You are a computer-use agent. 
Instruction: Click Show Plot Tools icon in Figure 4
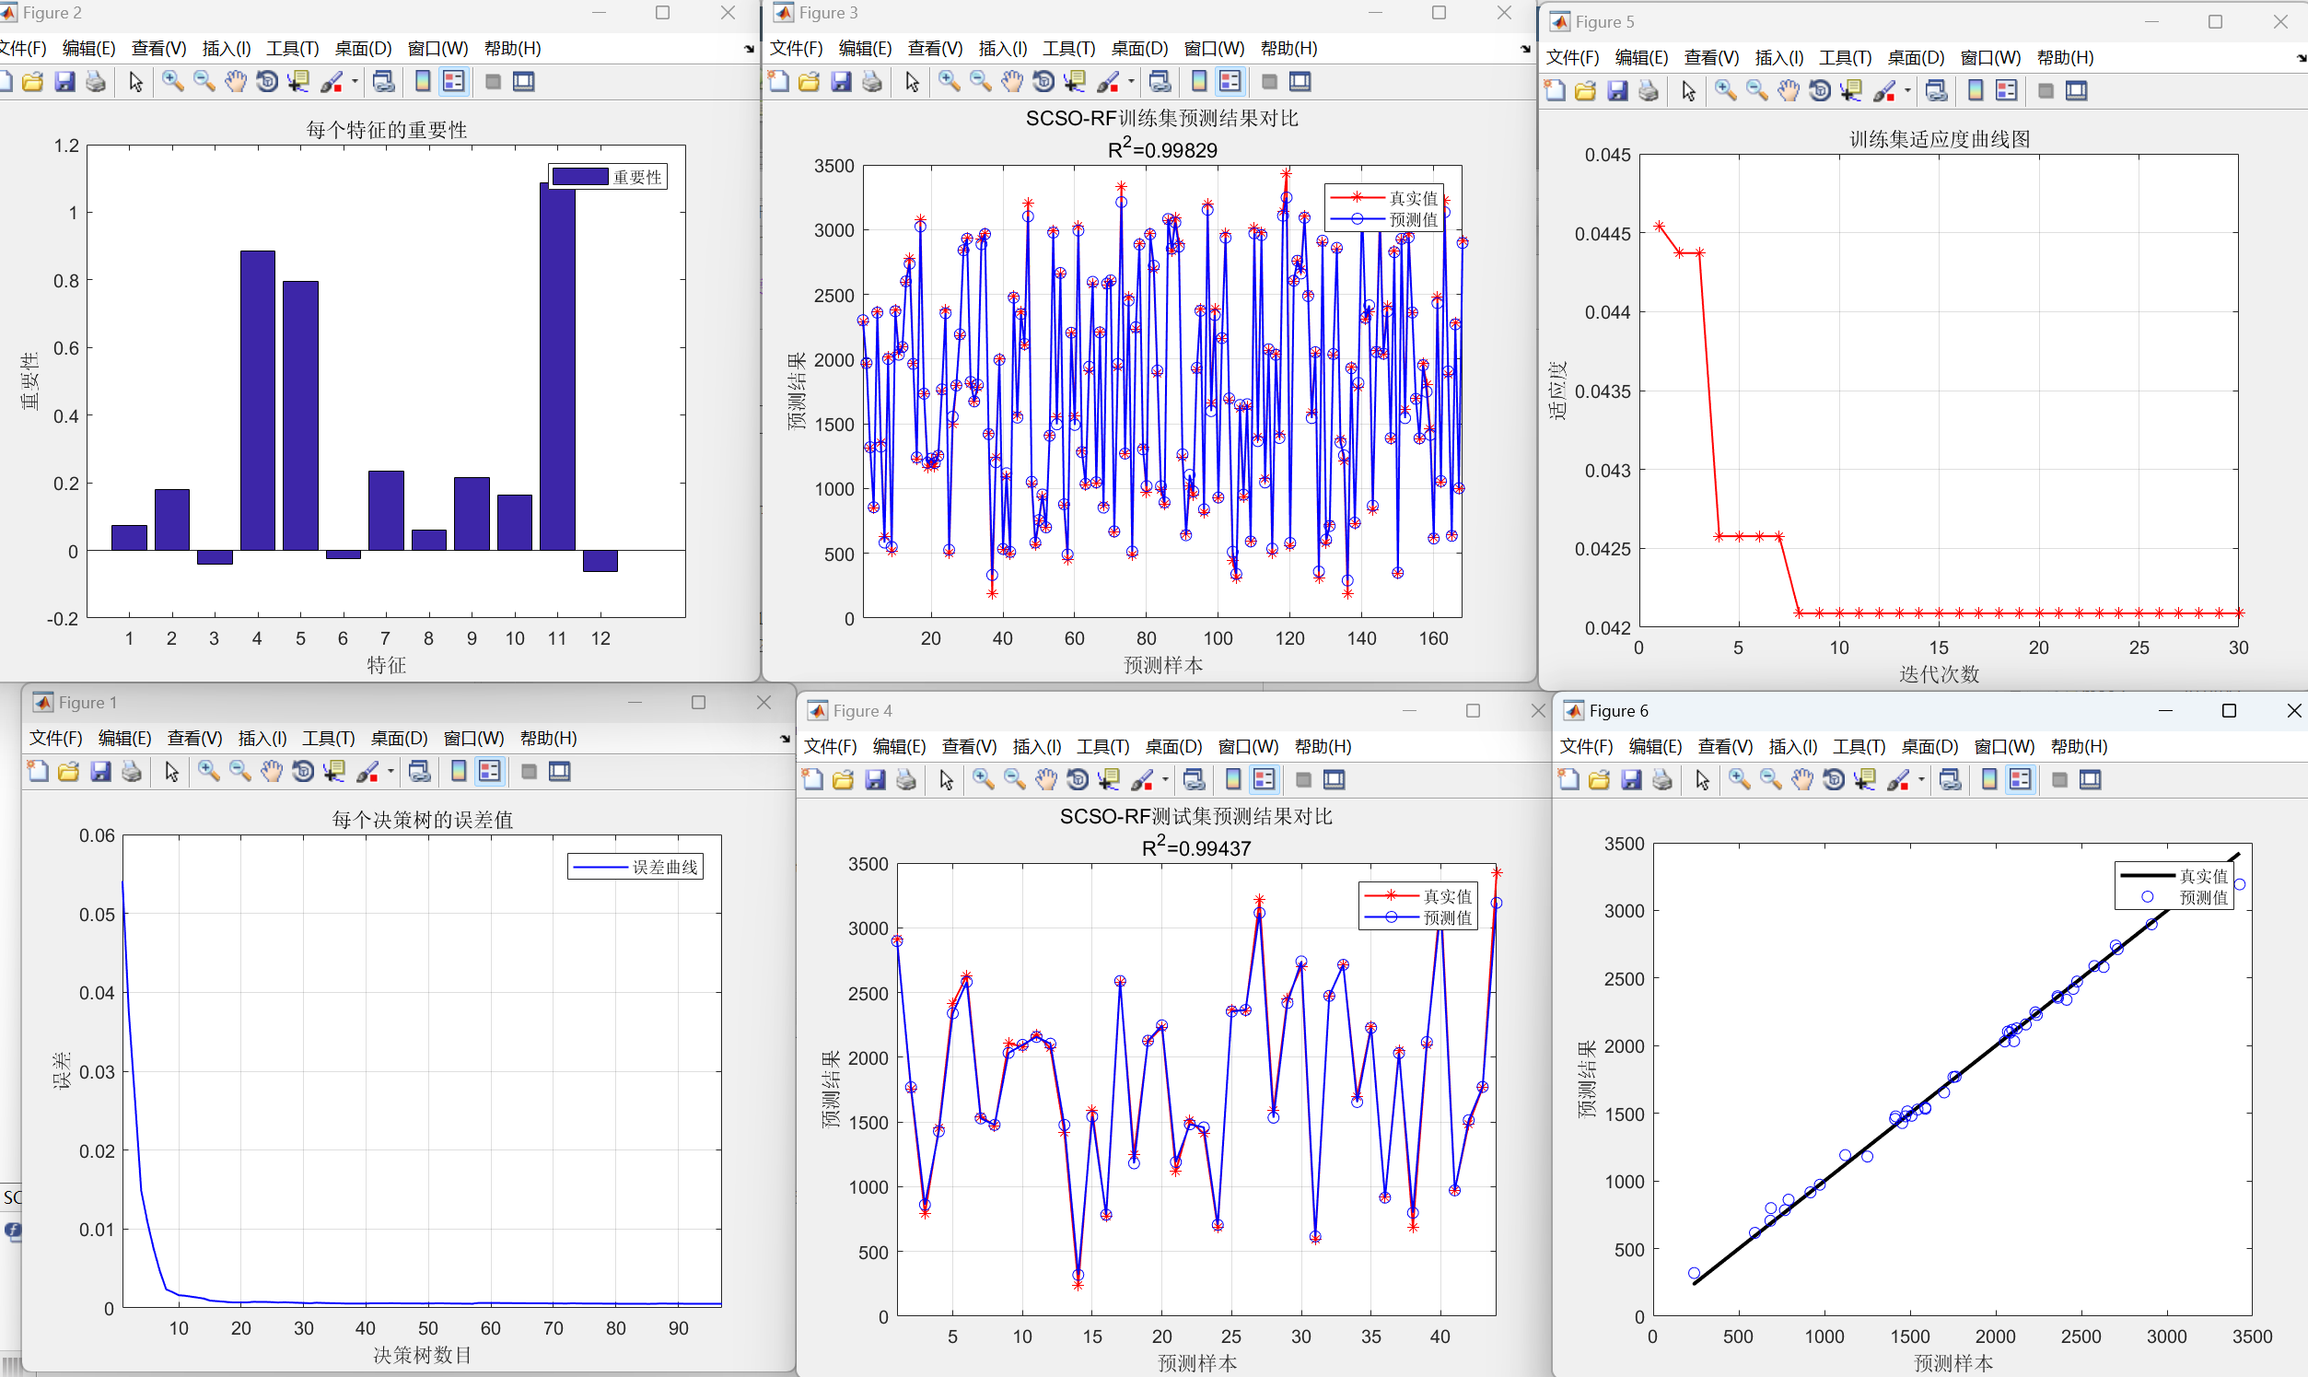click(x=1334, y=779)
